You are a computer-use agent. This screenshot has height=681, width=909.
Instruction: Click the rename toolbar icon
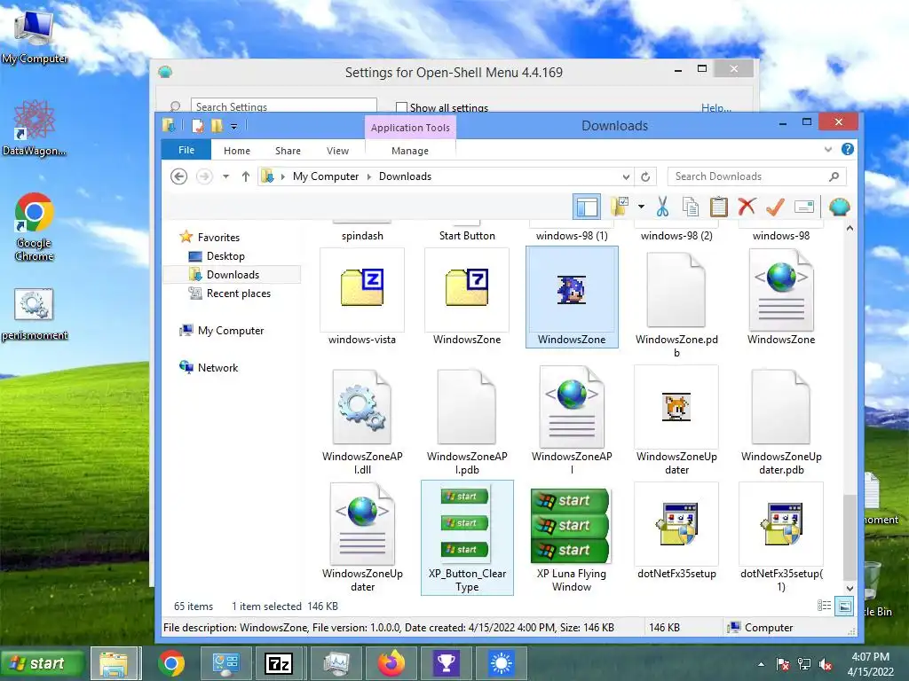pos(804,207)
